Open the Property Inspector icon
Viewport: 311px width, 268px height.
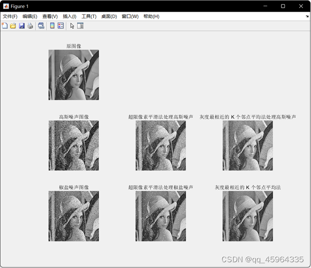[x=80, y=26]
